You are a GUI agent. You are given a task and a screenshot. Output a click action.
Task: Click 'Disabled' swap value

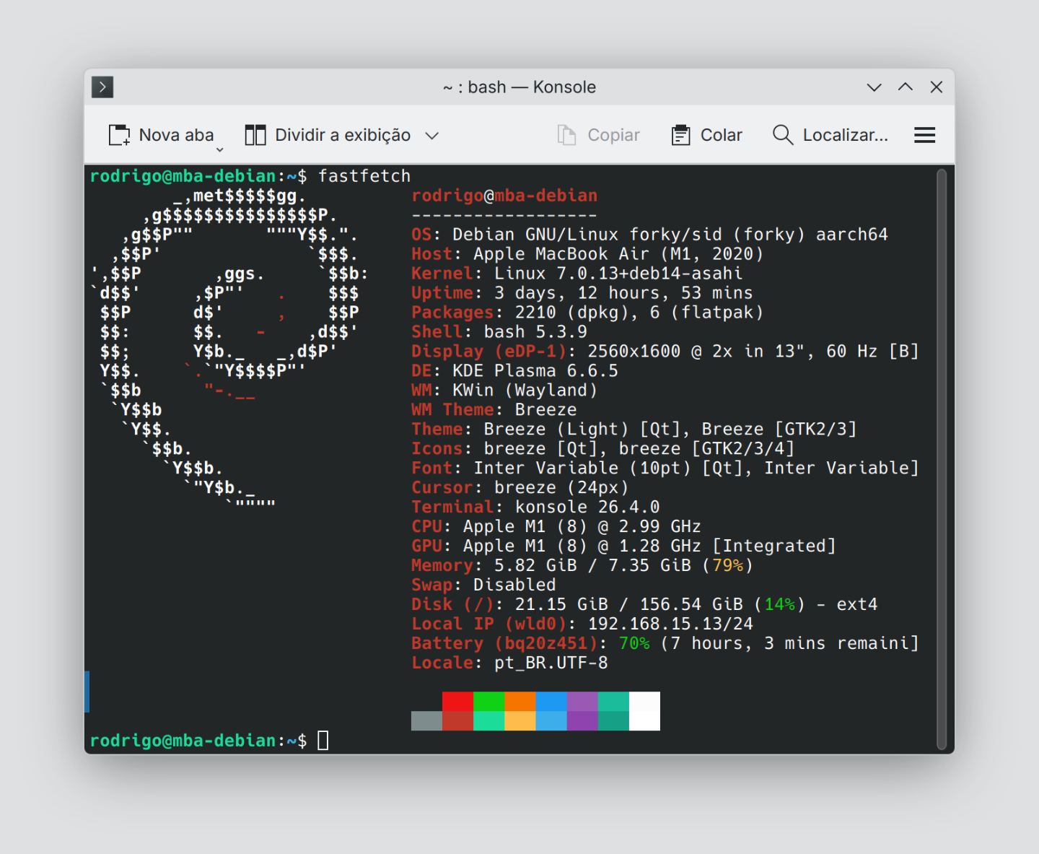pos(514,585)
